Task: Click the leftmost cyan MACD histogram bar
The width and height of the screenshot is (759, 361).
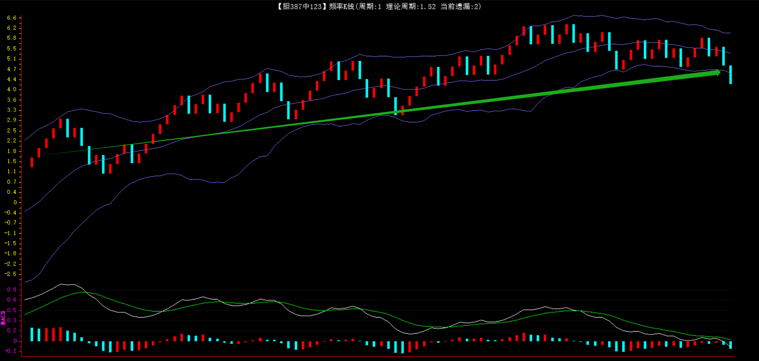Action: point(32,334)
